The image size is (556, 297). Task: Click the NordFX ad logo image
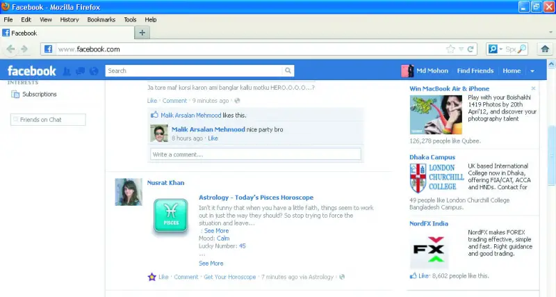coord(429,250)
